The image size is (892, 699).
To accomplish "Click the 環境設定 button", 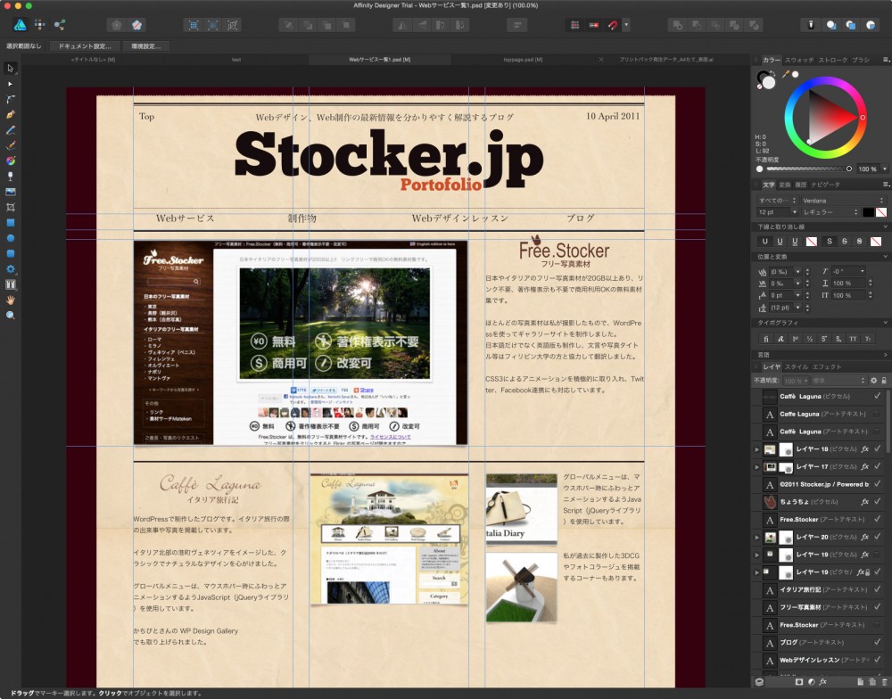I will 145,45.
